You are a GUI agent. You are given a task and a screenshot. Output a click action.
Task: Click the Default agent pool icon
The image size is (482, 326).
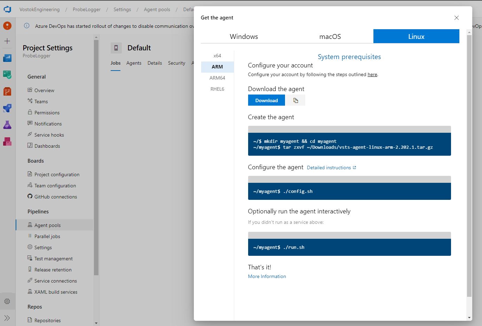coord(116,48)
